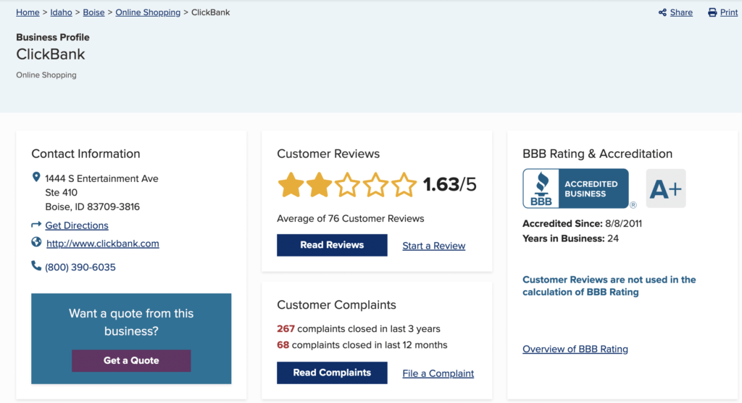Open Overview of BBB Rating link
The width and height of the screenshot is (742, 403).
[x=575, y=349]
